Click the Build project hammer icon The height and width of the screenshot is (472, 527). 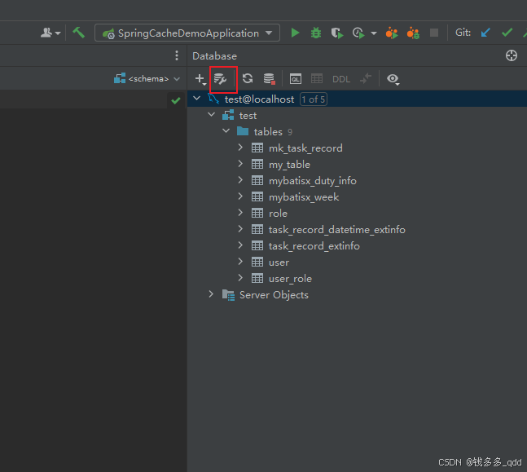[79, 33]
